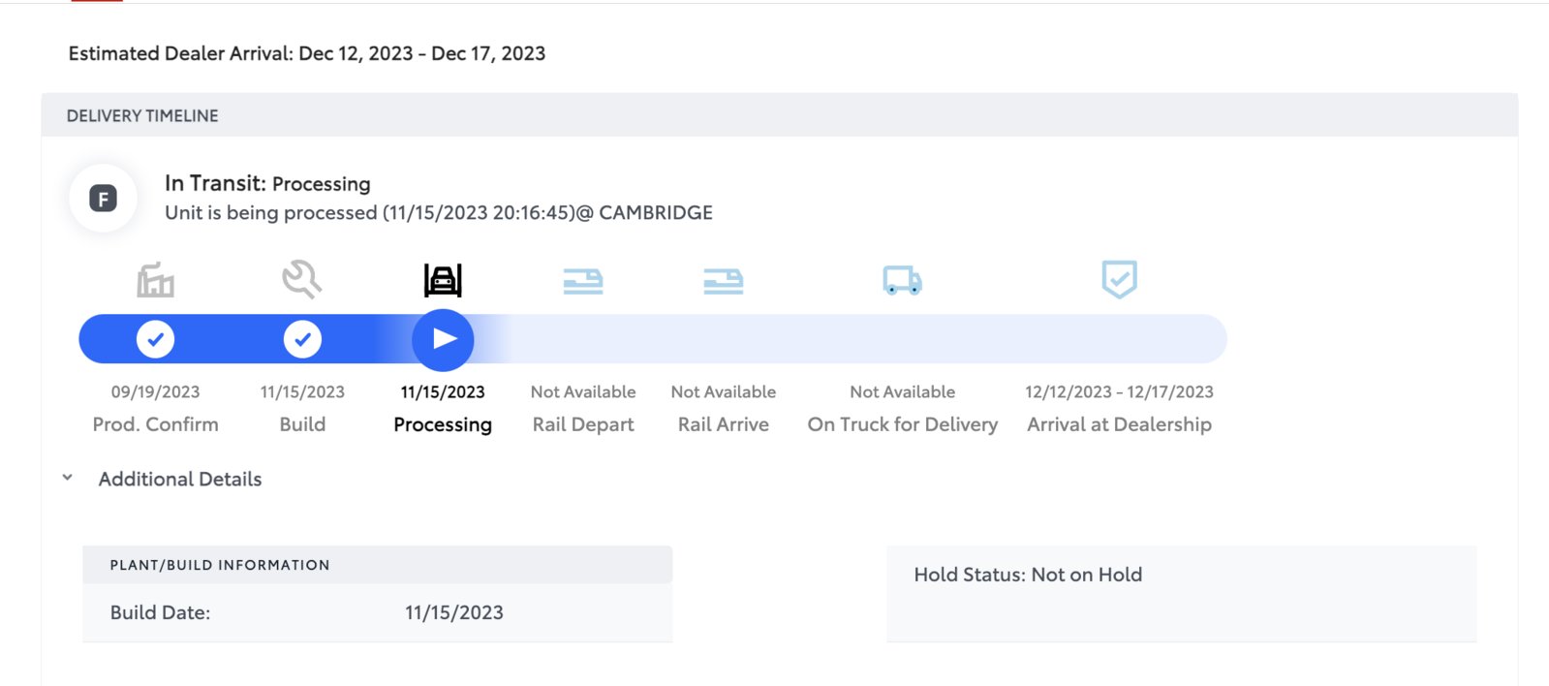Click the Processing vehicle lift icon
Screen dimensions: 1549x686
(x=443, y=280)
